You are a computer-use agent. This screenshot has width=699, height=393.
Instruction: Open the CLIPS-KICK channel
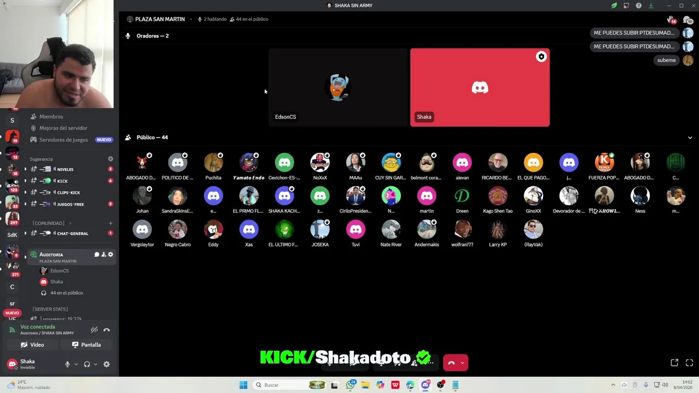point(70,192)
